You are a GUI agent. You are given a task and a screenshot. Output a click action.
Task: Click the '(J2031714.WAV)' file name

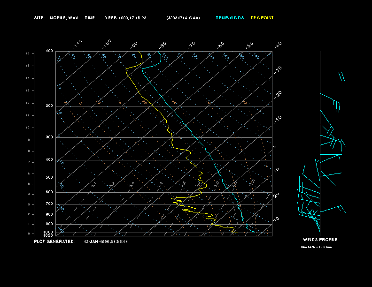pyautogui.click(x=183, y=18)
